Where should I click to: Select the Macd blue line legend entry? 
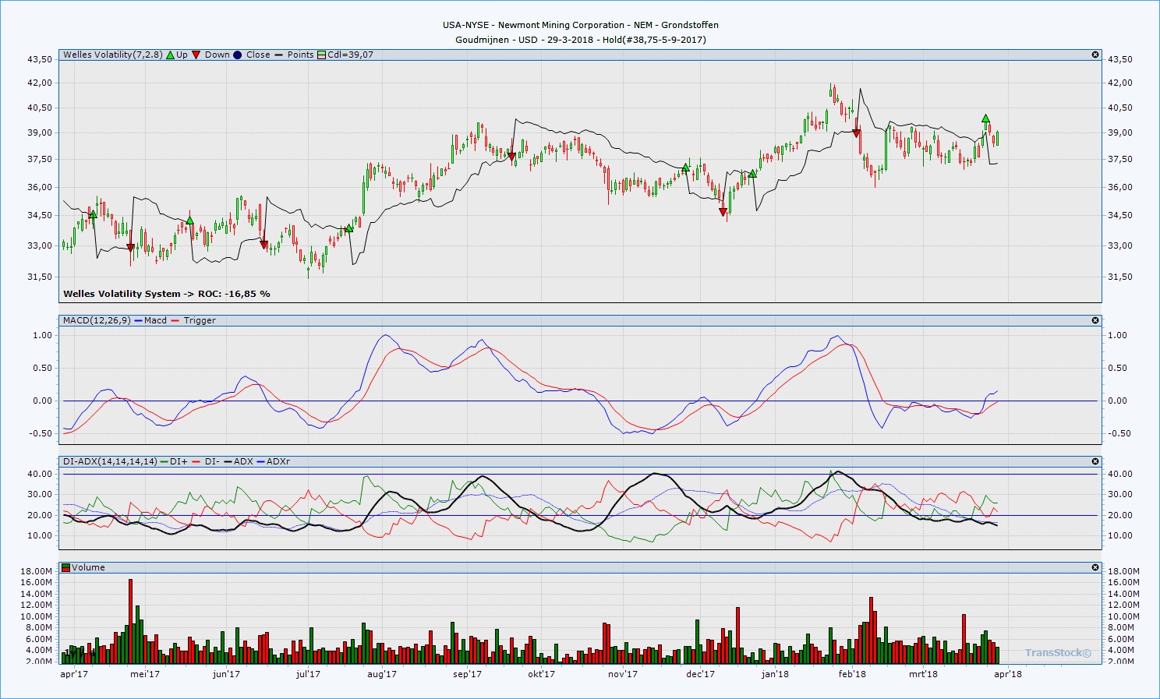point(151,320)
